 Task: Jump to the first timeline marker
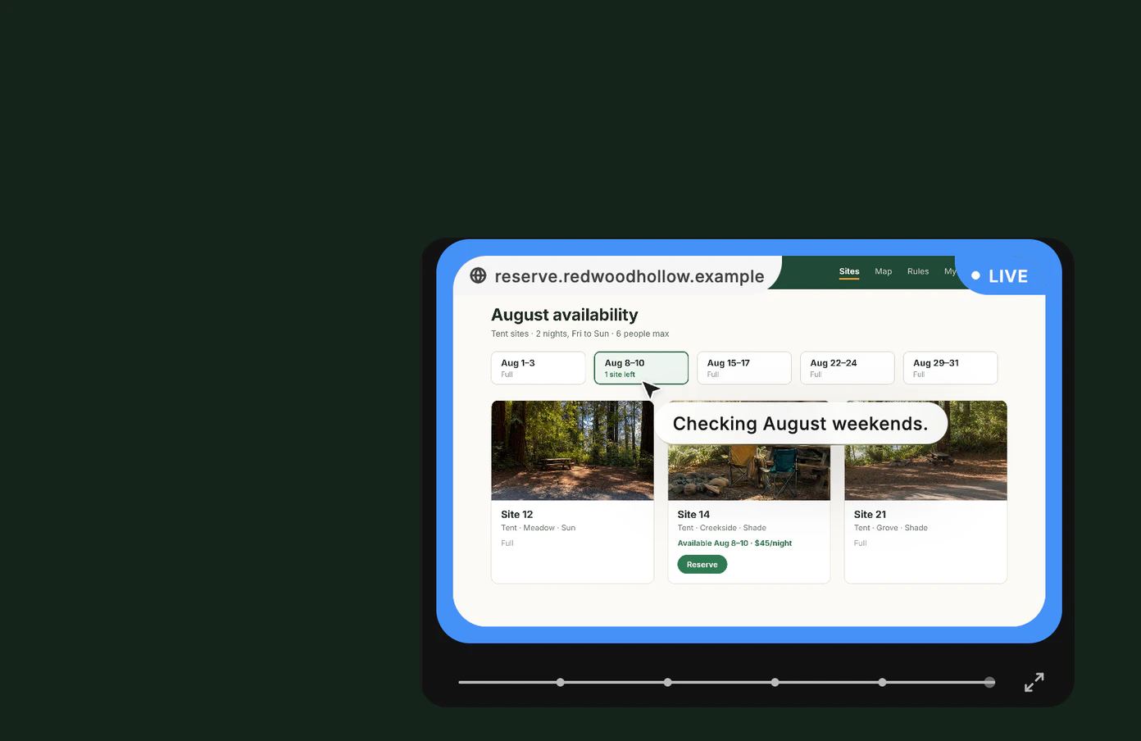point(561,682)
